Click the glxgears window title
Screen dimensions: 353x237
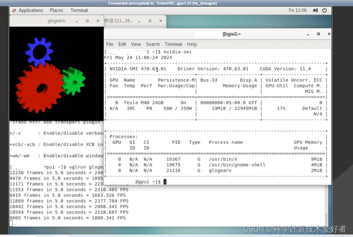pyautogui.click(x=56, y=21)
